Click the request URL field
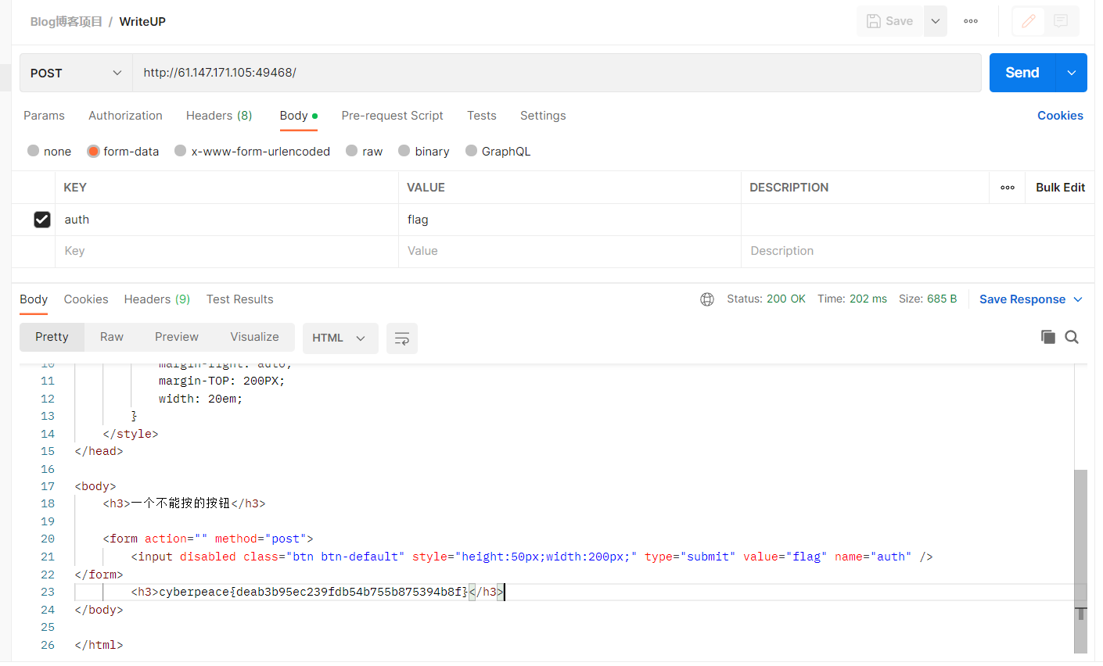 tap(557, 73)
